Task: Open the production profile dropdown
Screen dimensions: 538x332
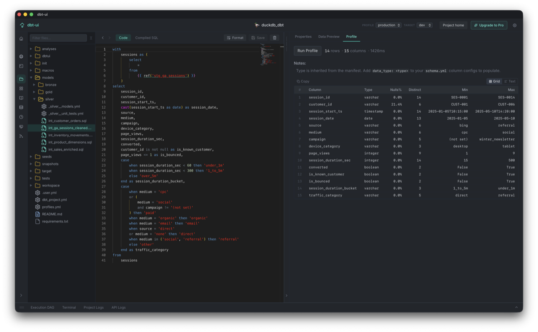Action: click(389, 26)
